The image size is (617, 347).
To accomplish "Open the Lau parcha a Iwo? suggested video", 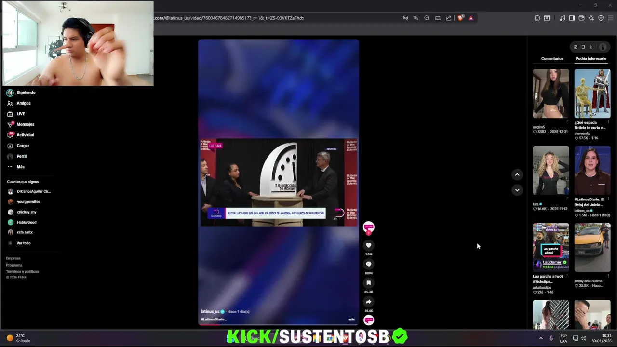I will pyautogui.click(x=551, y=247).
